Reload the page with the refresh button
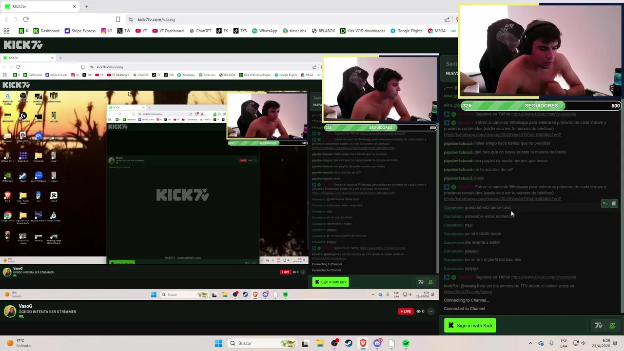 (x=26, y=19)
